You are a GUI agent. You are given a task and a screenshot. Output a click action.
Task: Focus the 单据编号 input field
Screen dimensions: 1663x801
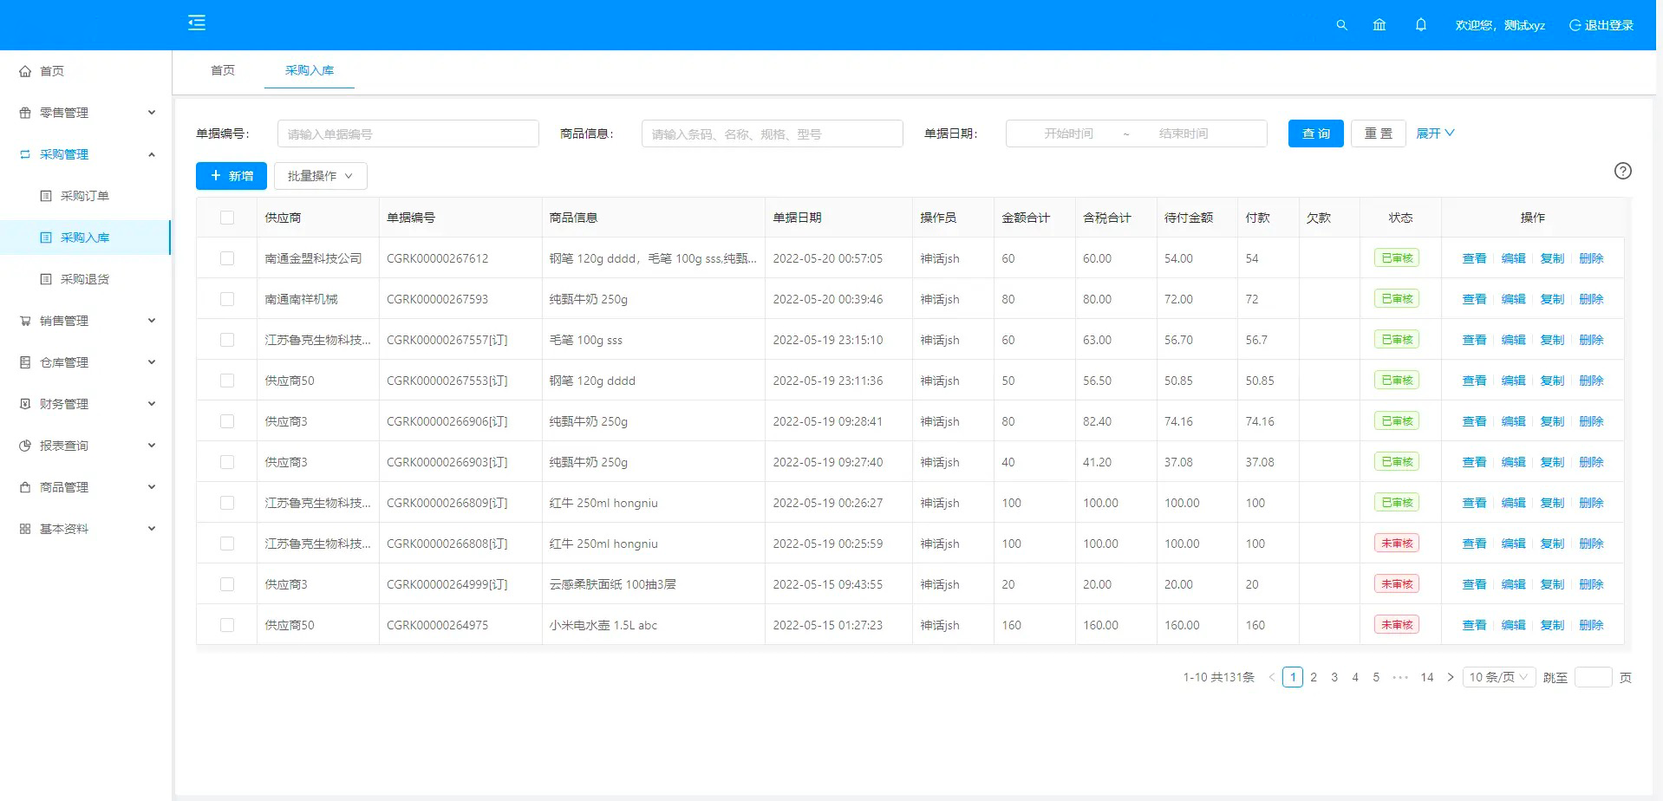(408, 133)
